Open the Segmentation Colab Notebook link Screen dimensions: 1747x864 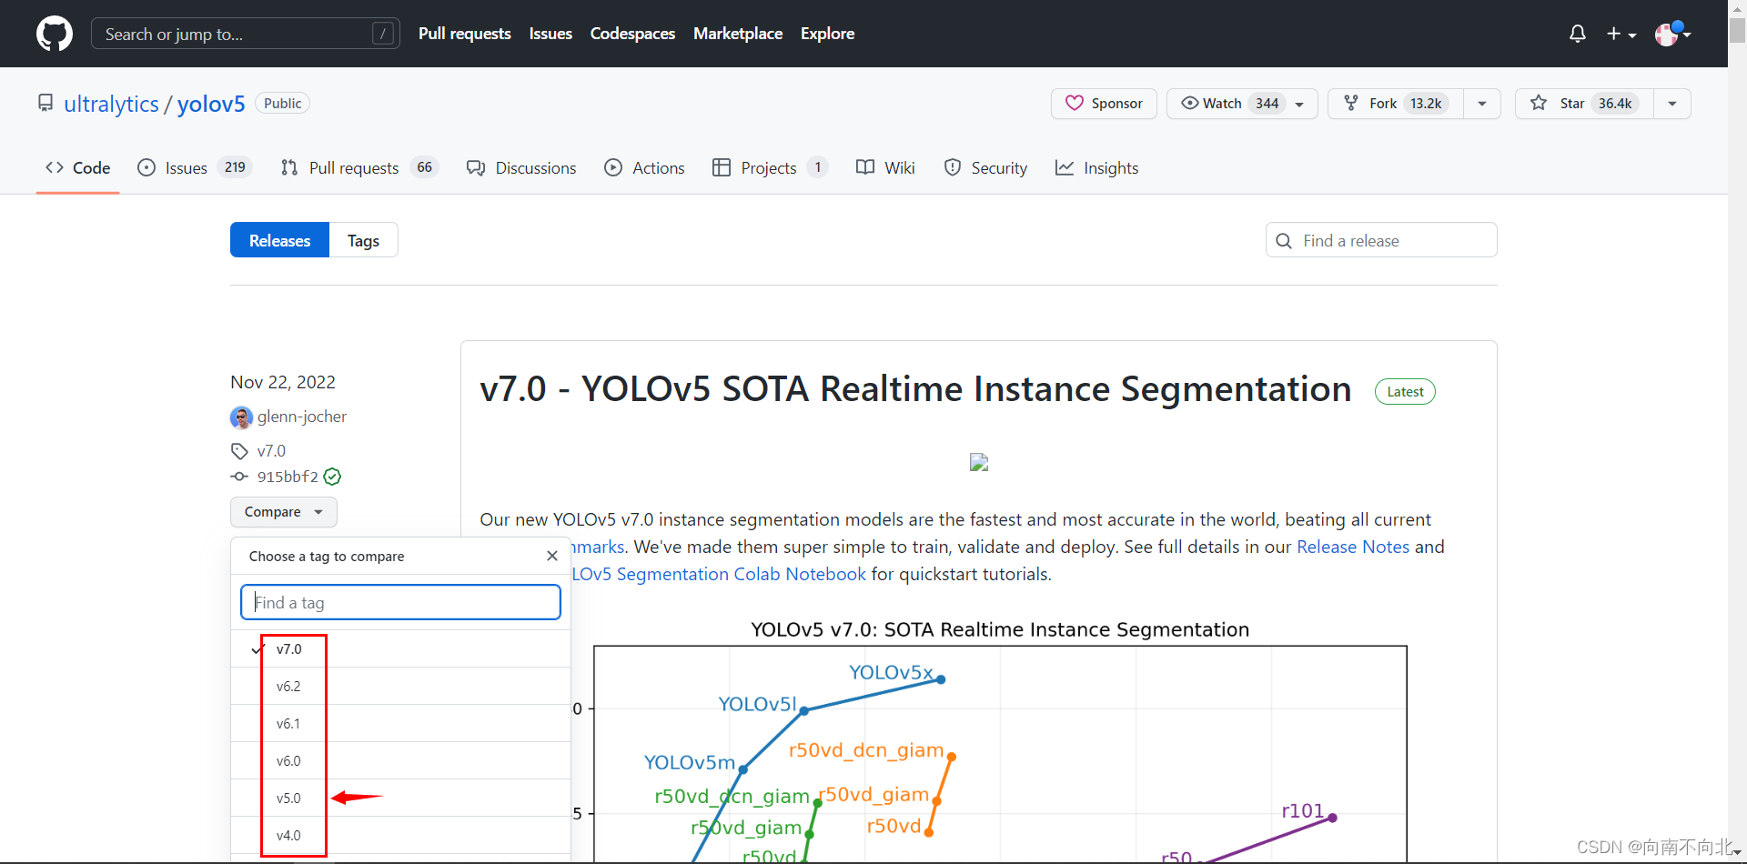click(719, 574)
